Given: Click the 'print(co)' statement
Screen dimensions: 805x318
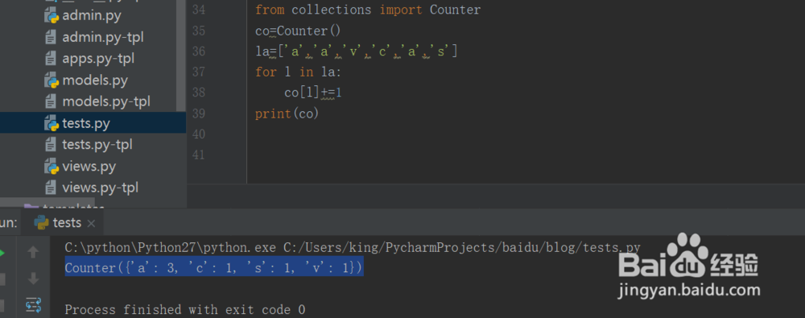Looking at the screenshot, I should (x=287, y=114).
